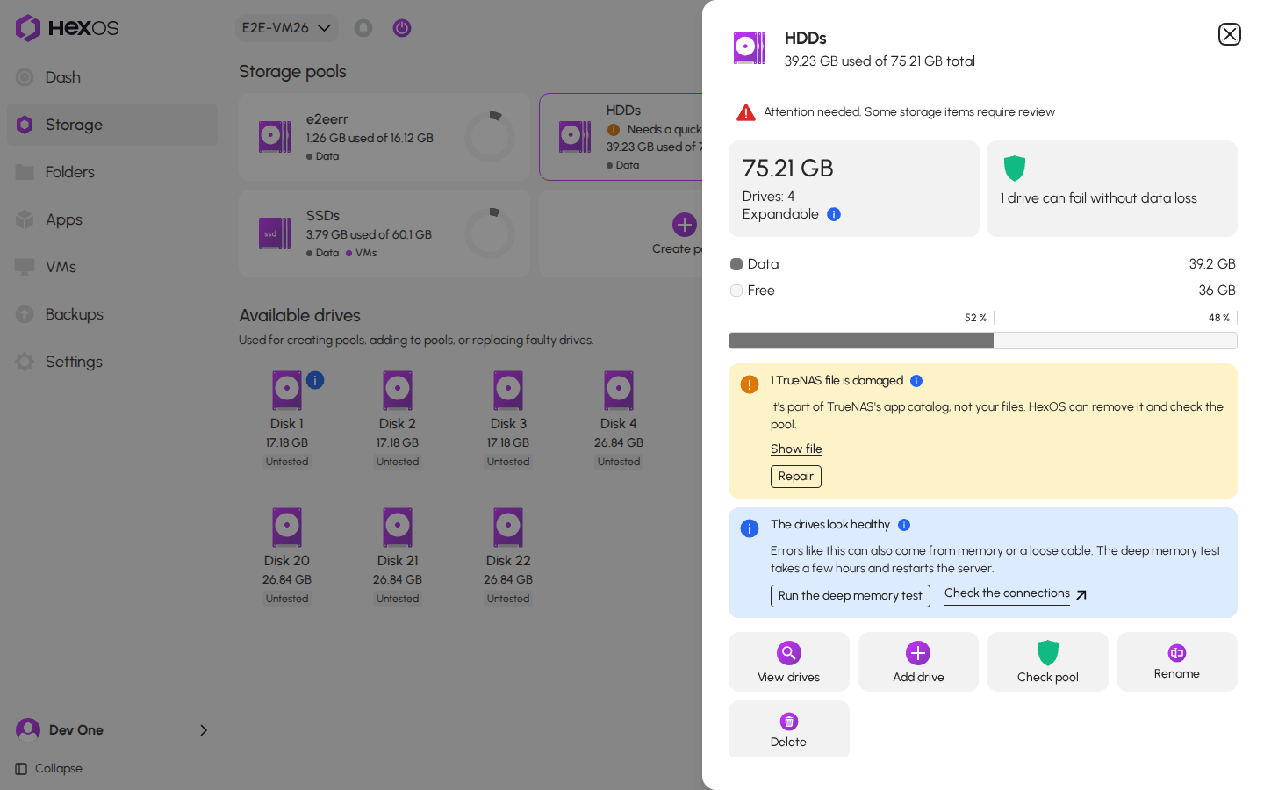Select Disk 4 drive icon
Screen dimensions: 1264x790
[x=619, y=391]
